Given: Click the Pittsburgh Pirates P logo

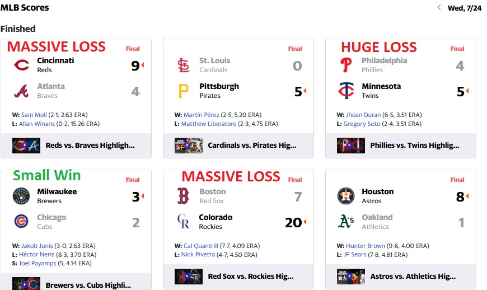Looking at the screenshot, I should pos(183,91).
